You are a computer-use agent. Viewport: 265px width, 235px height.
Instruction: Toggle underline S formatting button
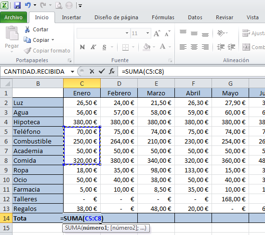[x=104, y=47]
